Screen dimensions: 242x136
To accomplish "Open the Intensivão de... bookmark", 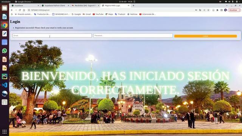I will (x=147, y=14).
